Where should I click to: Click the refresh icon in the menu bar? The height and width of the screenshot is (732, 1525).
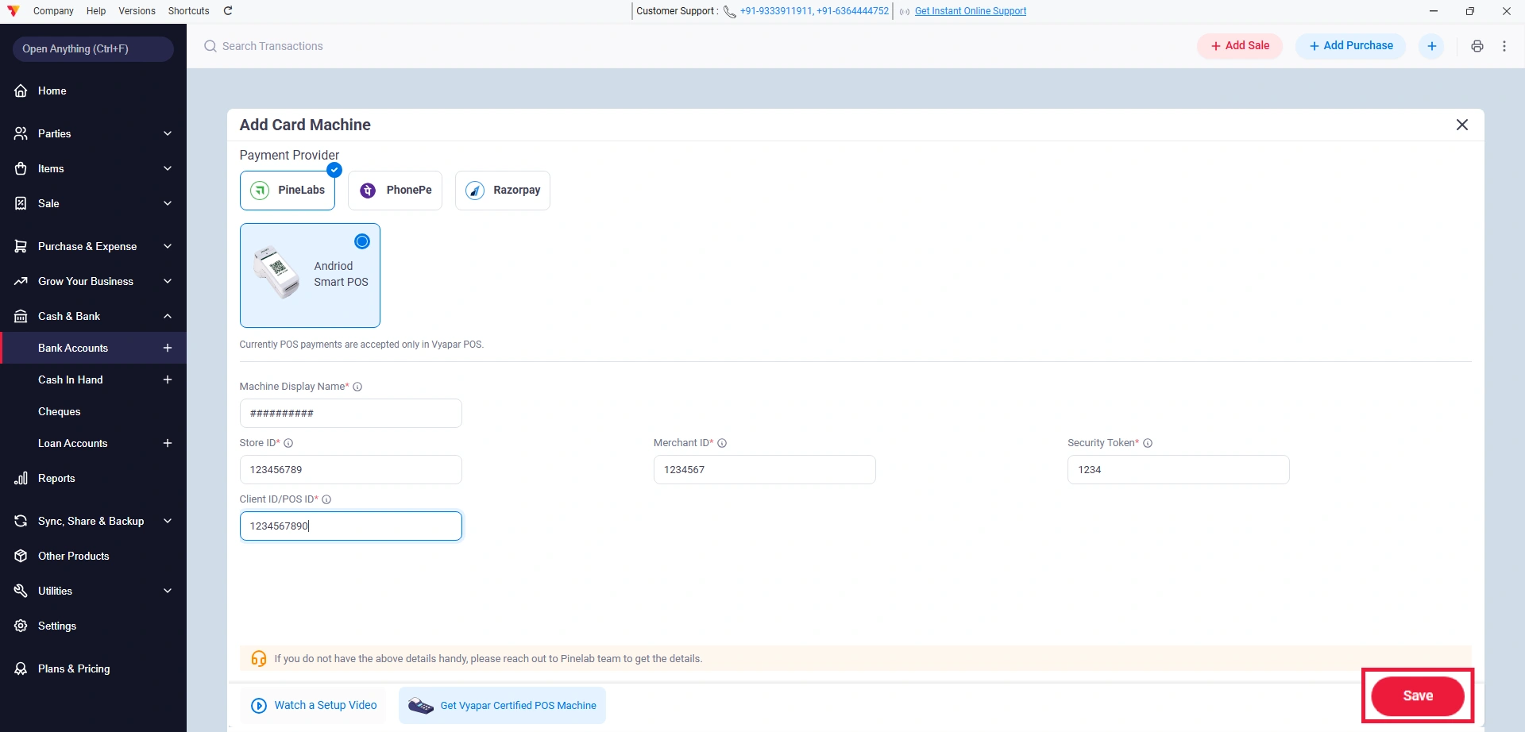[x=228, y=11]
